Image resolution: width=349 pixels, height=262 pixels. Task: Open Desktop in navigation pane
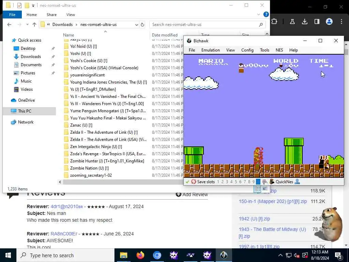click(28, 48)
